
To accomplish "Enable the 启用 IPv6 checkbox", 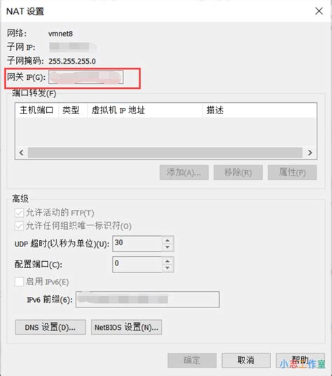I will coord(19,281).
